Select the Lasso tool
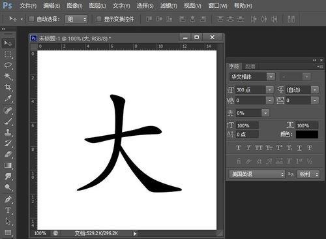The height and width of the screenshot is (239, 326). (x=8, y=65)
